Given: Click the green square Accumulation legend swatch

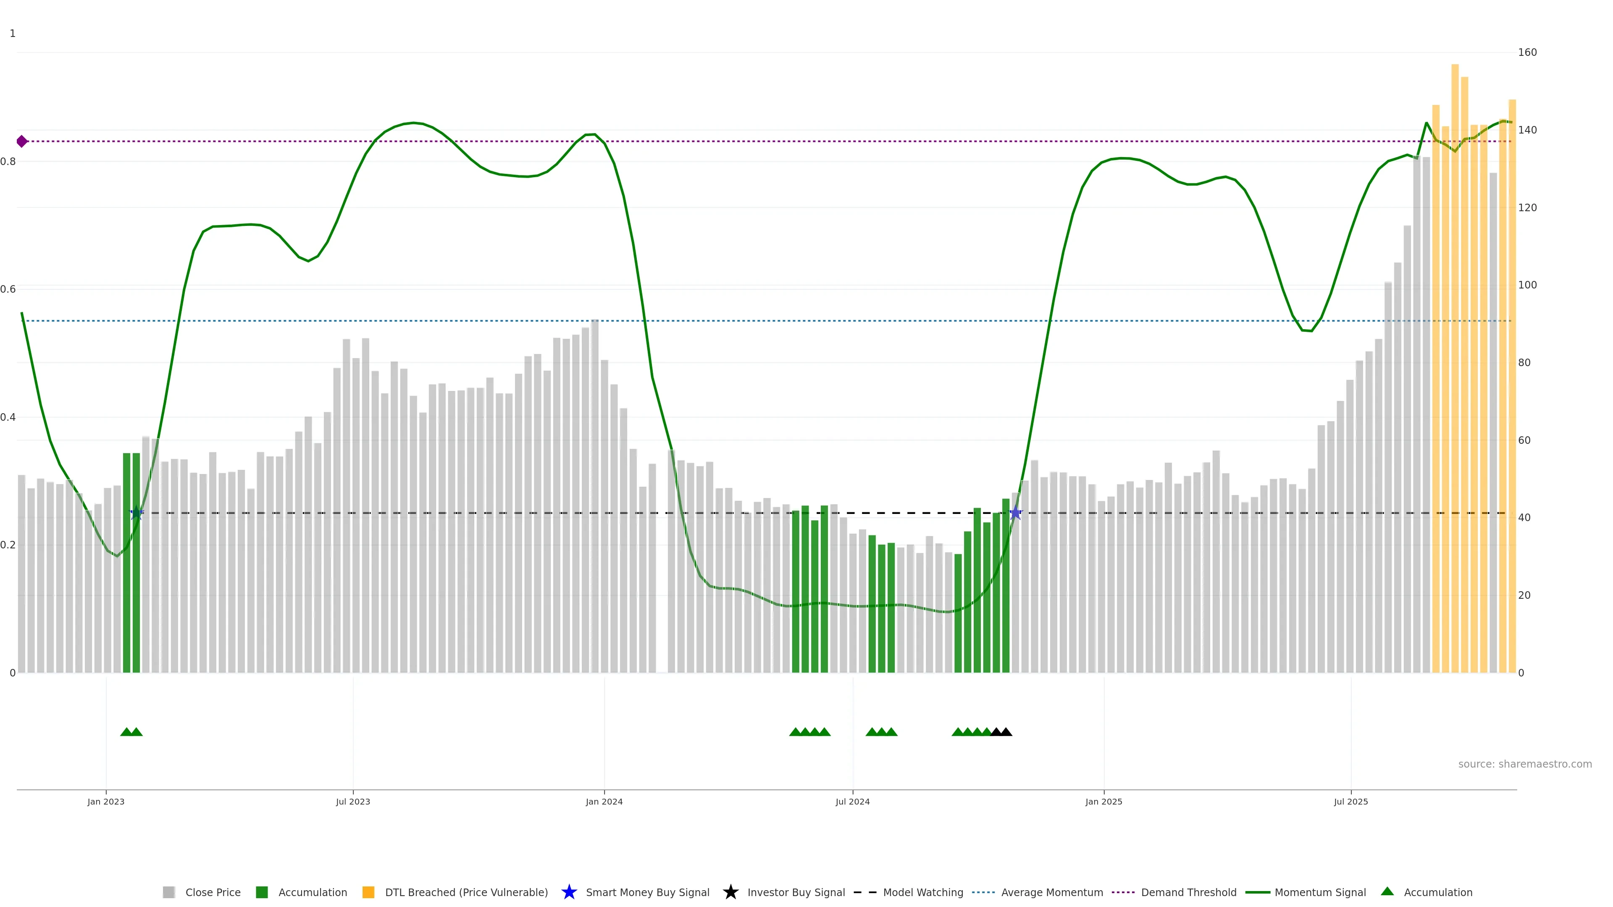Looking at the screenshot, I should point(262,893).
